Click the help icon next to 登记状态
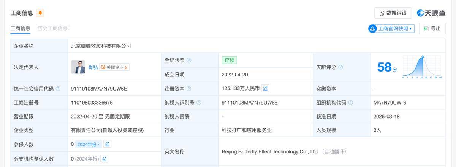The height and width of the screenshot is (167, 456). [x=189, y=61]
